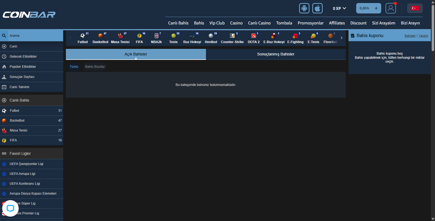
Task: Open the Apple iOS app download icon
Action: coord(317,8)
